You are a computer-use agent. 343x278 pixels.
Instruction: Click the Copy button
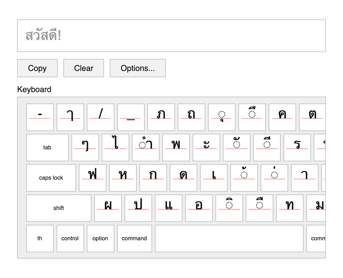point(37,68)
